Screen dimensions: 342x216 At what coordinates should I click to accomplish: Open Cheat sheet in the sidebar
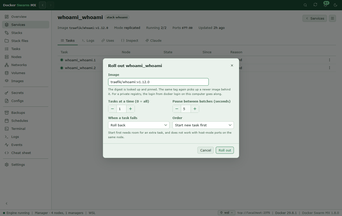26,153
